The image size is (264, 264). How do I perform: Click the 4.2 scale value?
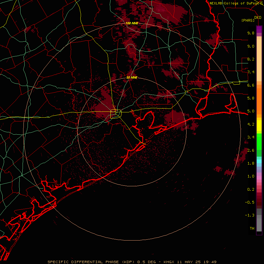(x=251, y=124)
